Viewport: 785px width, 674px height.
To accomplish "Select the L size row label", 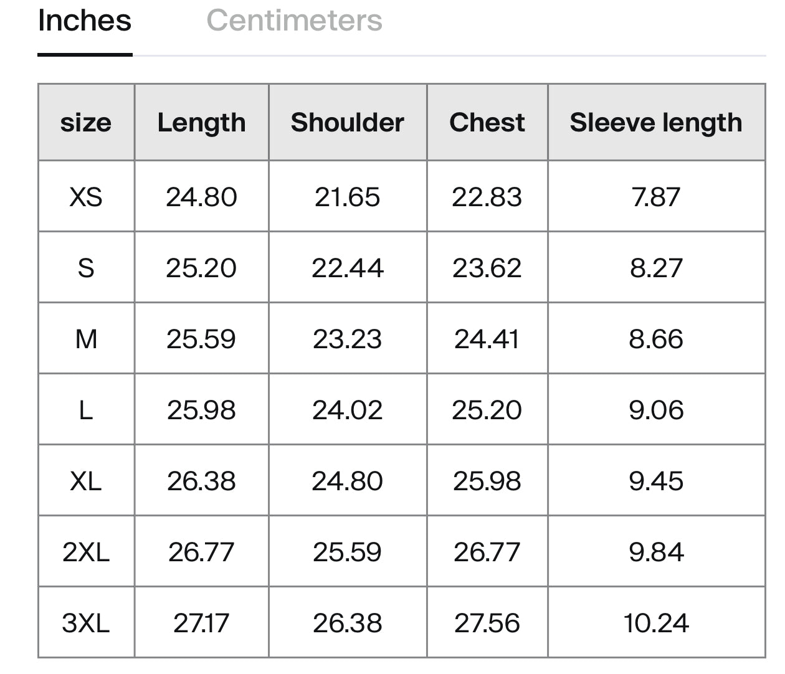I will pos(86,411).
